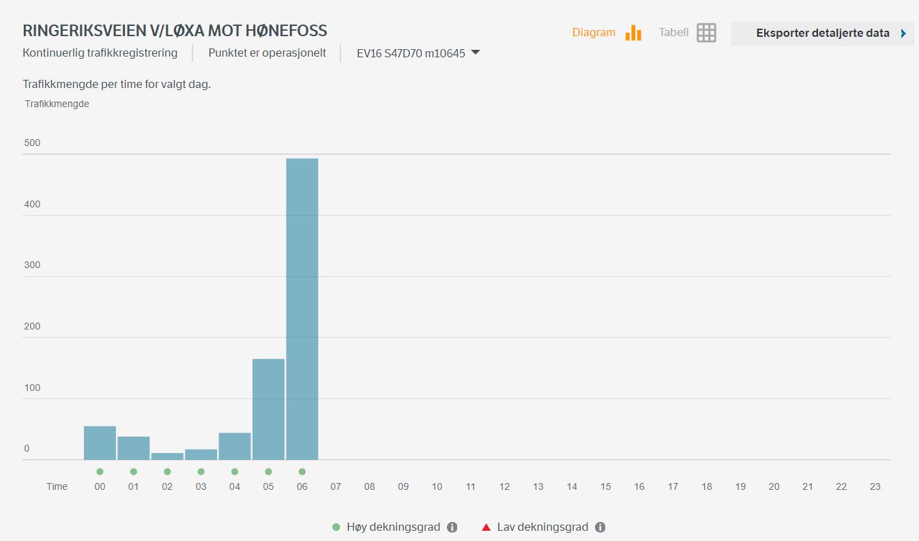Click the hour 23 label on time axis
This screenshot has width=919, height=541.
(x=875, y=486)
